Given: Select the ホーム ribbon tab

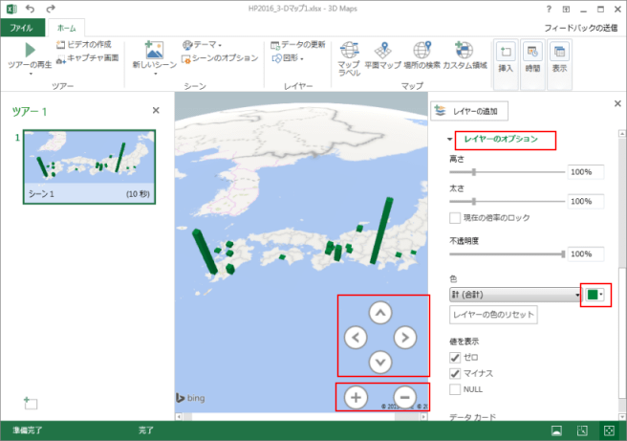Looking at the screenshot, I should pos(66,28).
